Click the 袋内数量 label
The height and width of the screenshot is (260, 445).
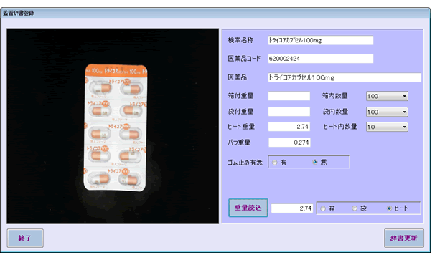coord(335,112)
